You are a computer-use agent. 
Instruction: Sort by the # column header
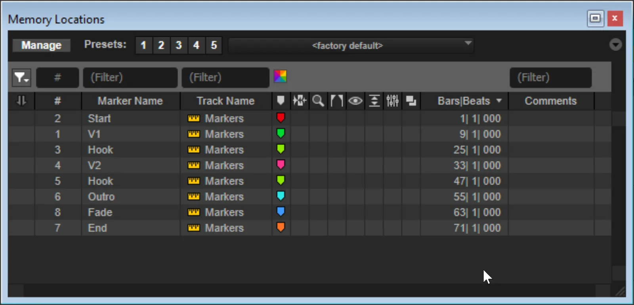tap(58, 101)
